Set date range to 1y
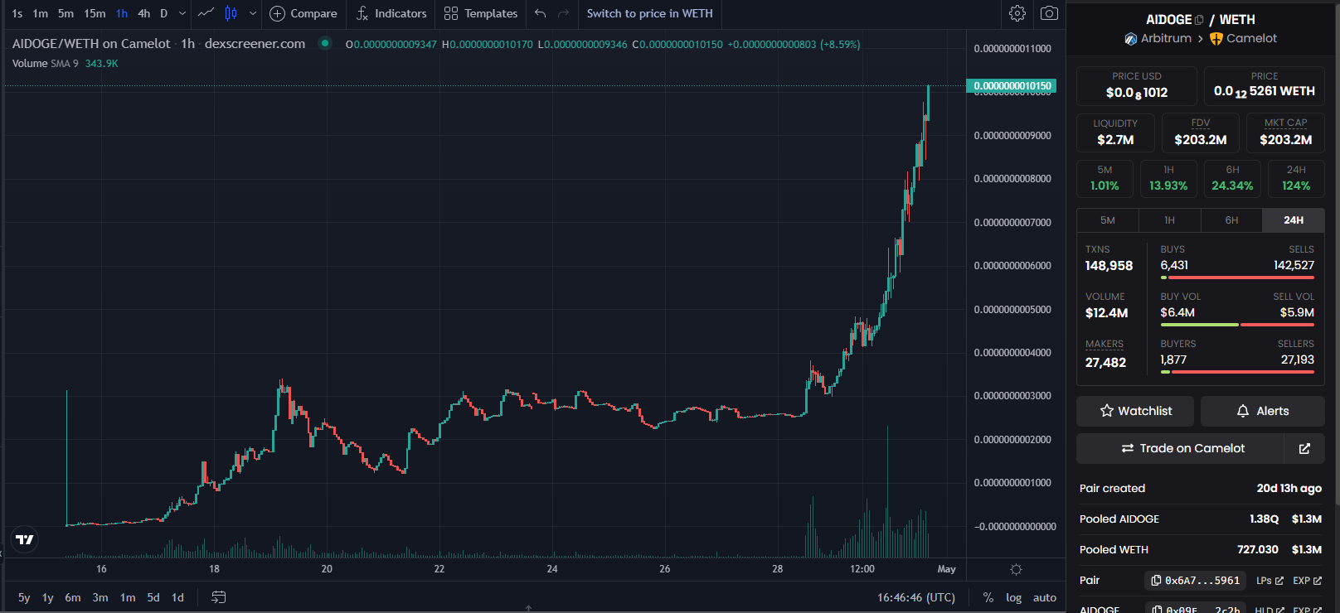Viewport: 1340px width, 613px height. tap(48, 597)
